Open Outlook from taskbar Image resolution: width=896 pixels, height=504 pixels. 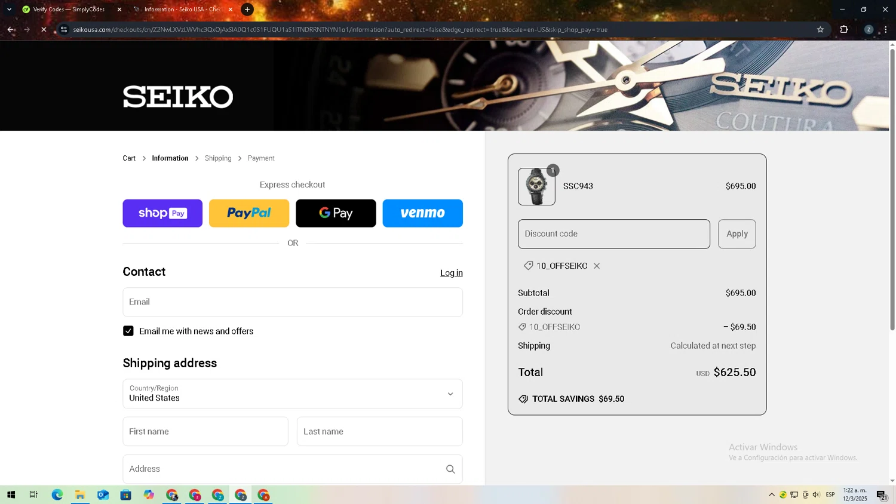coord(103,495)
